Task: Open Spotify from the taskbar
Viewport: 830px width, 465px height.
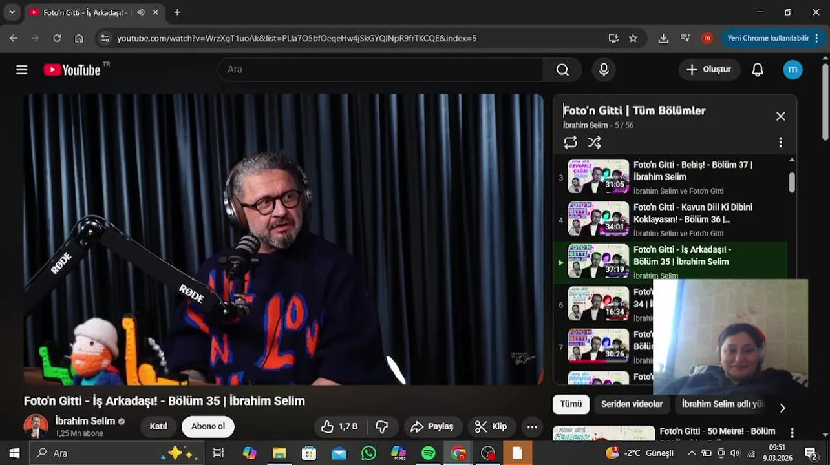Action: 428,453
